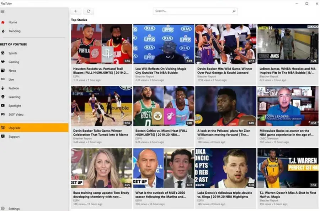Click the Home house icon

coord(3,22)
